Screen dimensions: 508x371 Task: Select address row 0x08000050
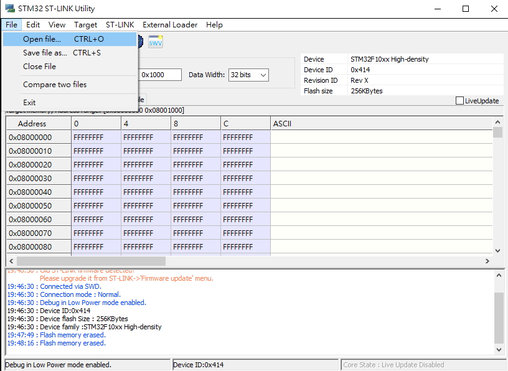[39, 206]
